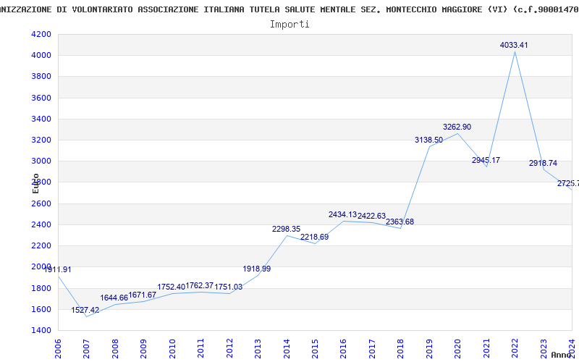Click the 3800 y-axis tick label
Image resolution: width=579 pixels, height=362 pixels.
pyautogui.click(x=41, y=77)
